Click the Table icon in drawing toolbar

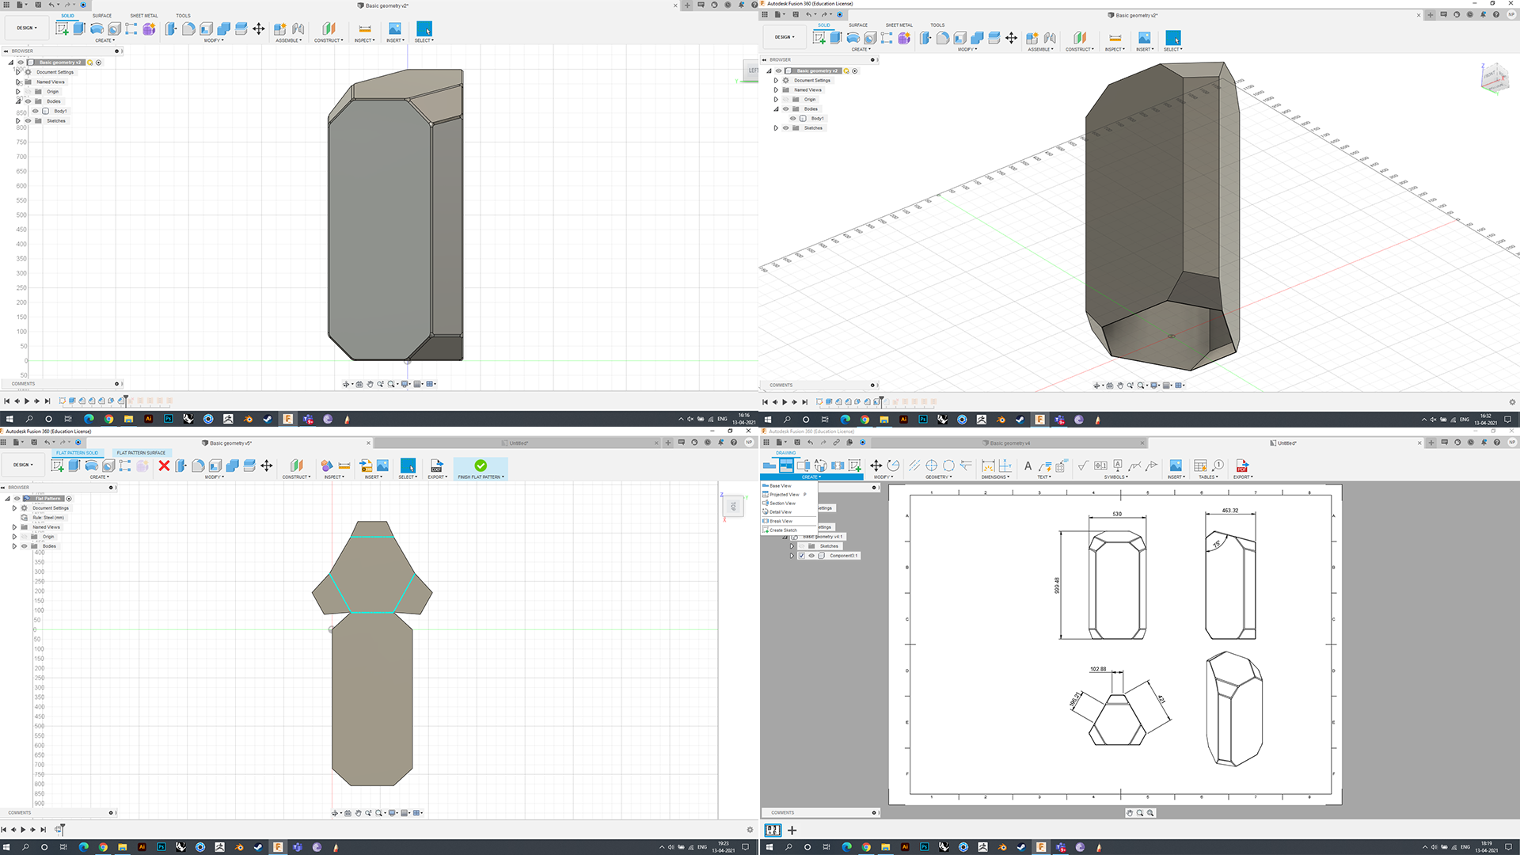1200,465
